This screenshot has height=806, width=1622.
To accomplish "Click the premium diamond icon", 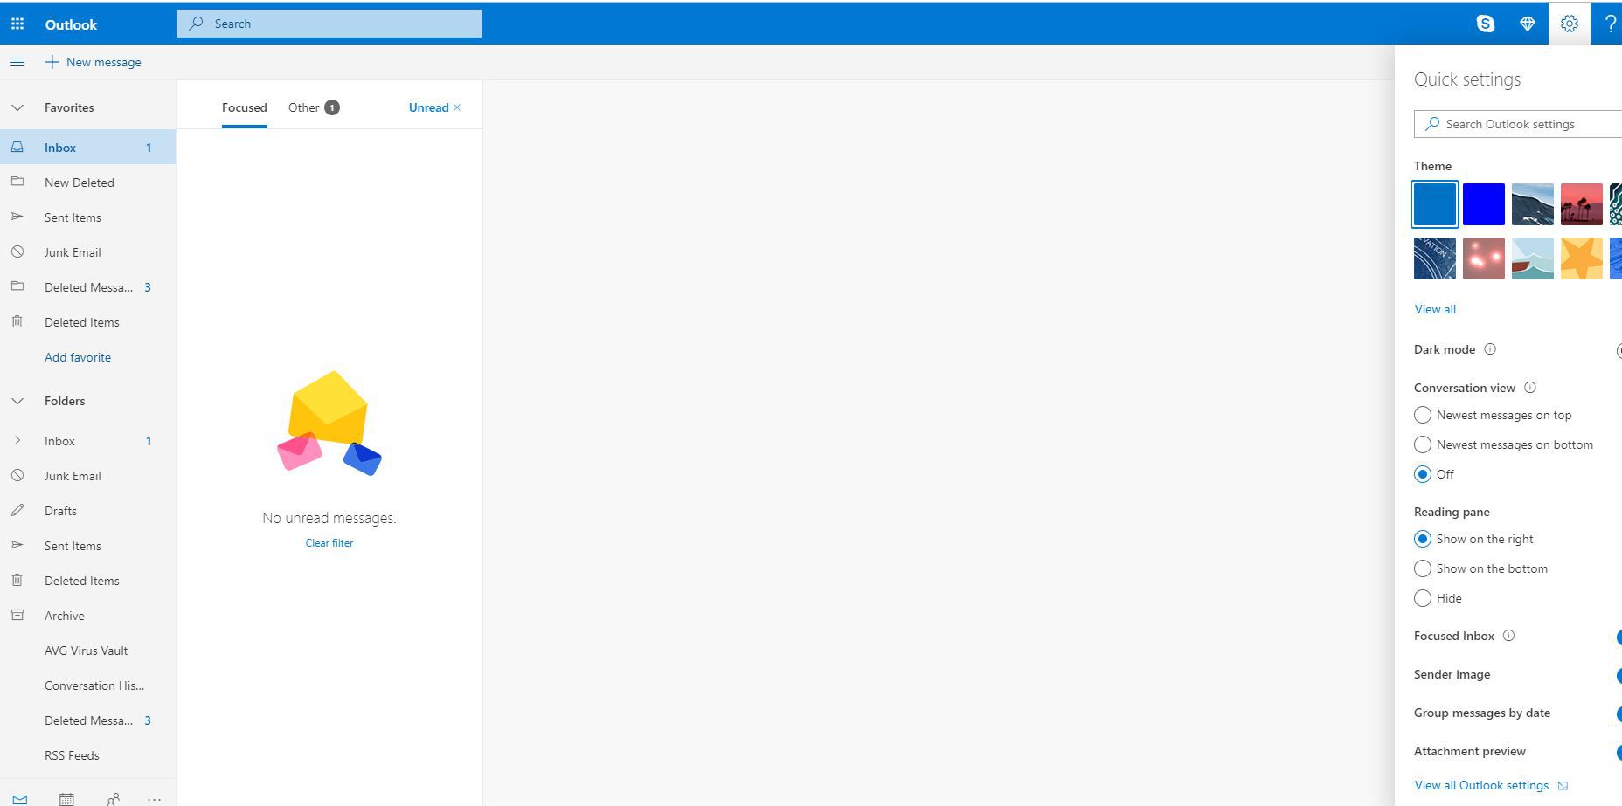I will tap(1527, 24).
